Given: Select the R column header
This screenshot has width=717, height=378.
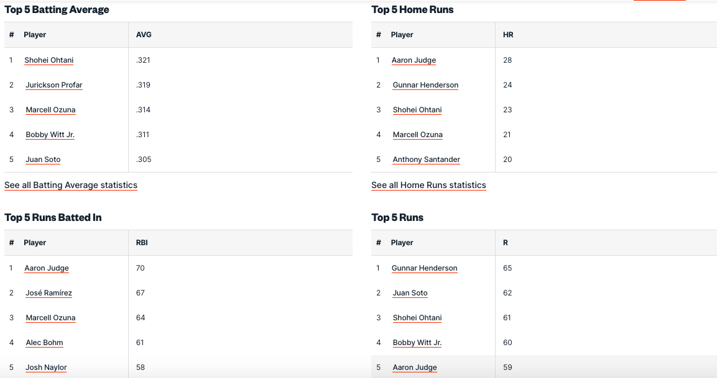Looking at the screenshot, I should [x=506, y=243].
